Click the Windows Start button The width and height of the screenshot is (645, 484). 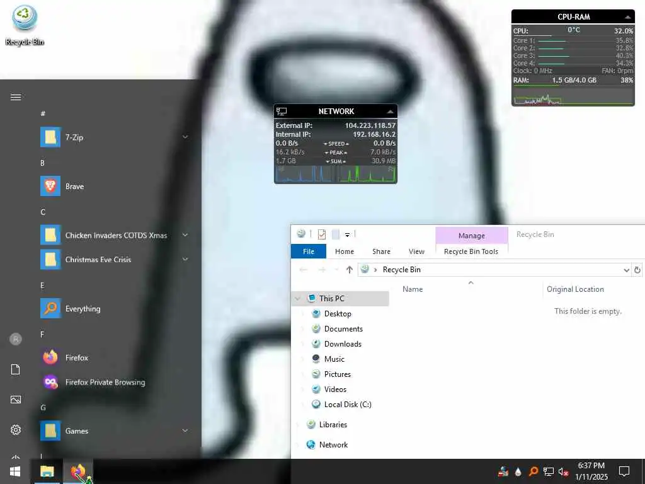pos(15,471)
